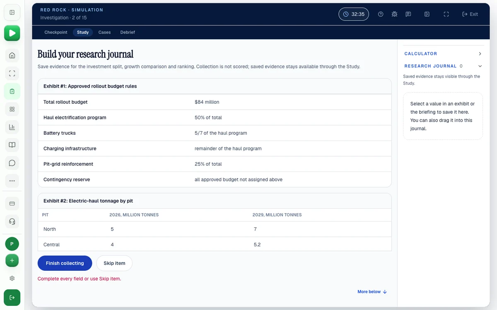Open the clipboard checklist icon in the sidebar
Screen dimensions: 497x310
[12, 91]
